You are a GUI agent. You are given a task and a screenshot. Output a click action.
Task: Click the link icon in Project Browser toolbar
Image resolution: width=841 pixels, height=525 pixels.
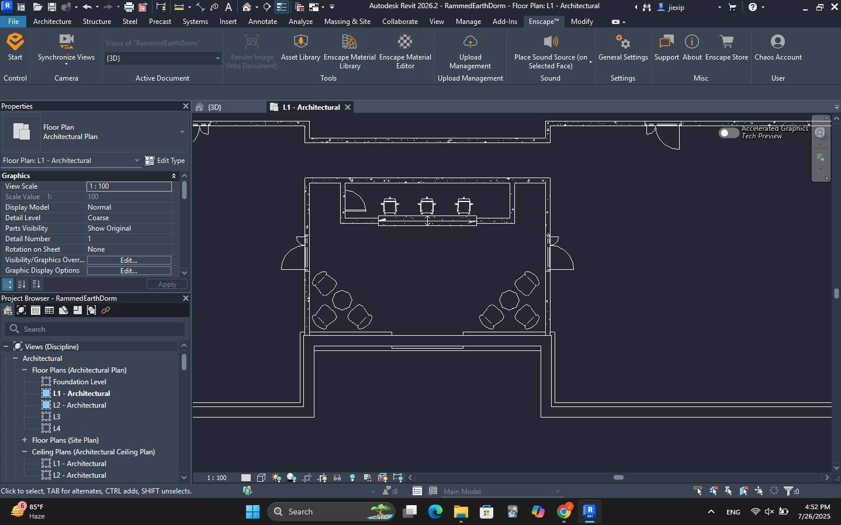click(106, 311)
